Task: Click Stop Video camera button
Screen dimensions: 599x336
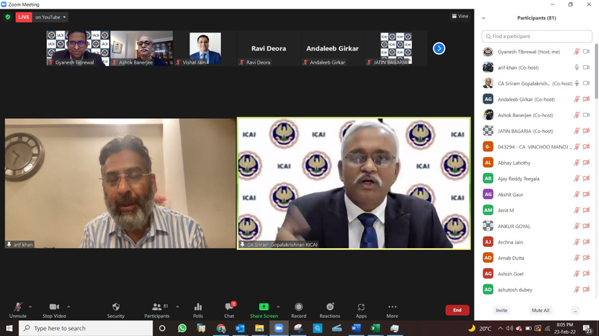Action: (55, 310)
